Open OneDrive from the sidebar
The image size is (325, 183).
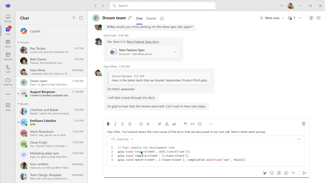(x=8, y=81)
